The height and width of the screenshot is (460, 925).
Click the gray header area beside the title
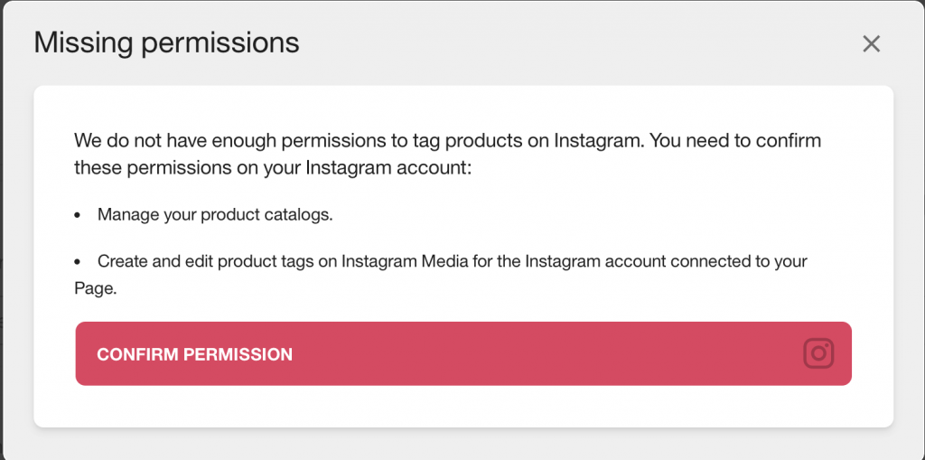coord(578,43)
